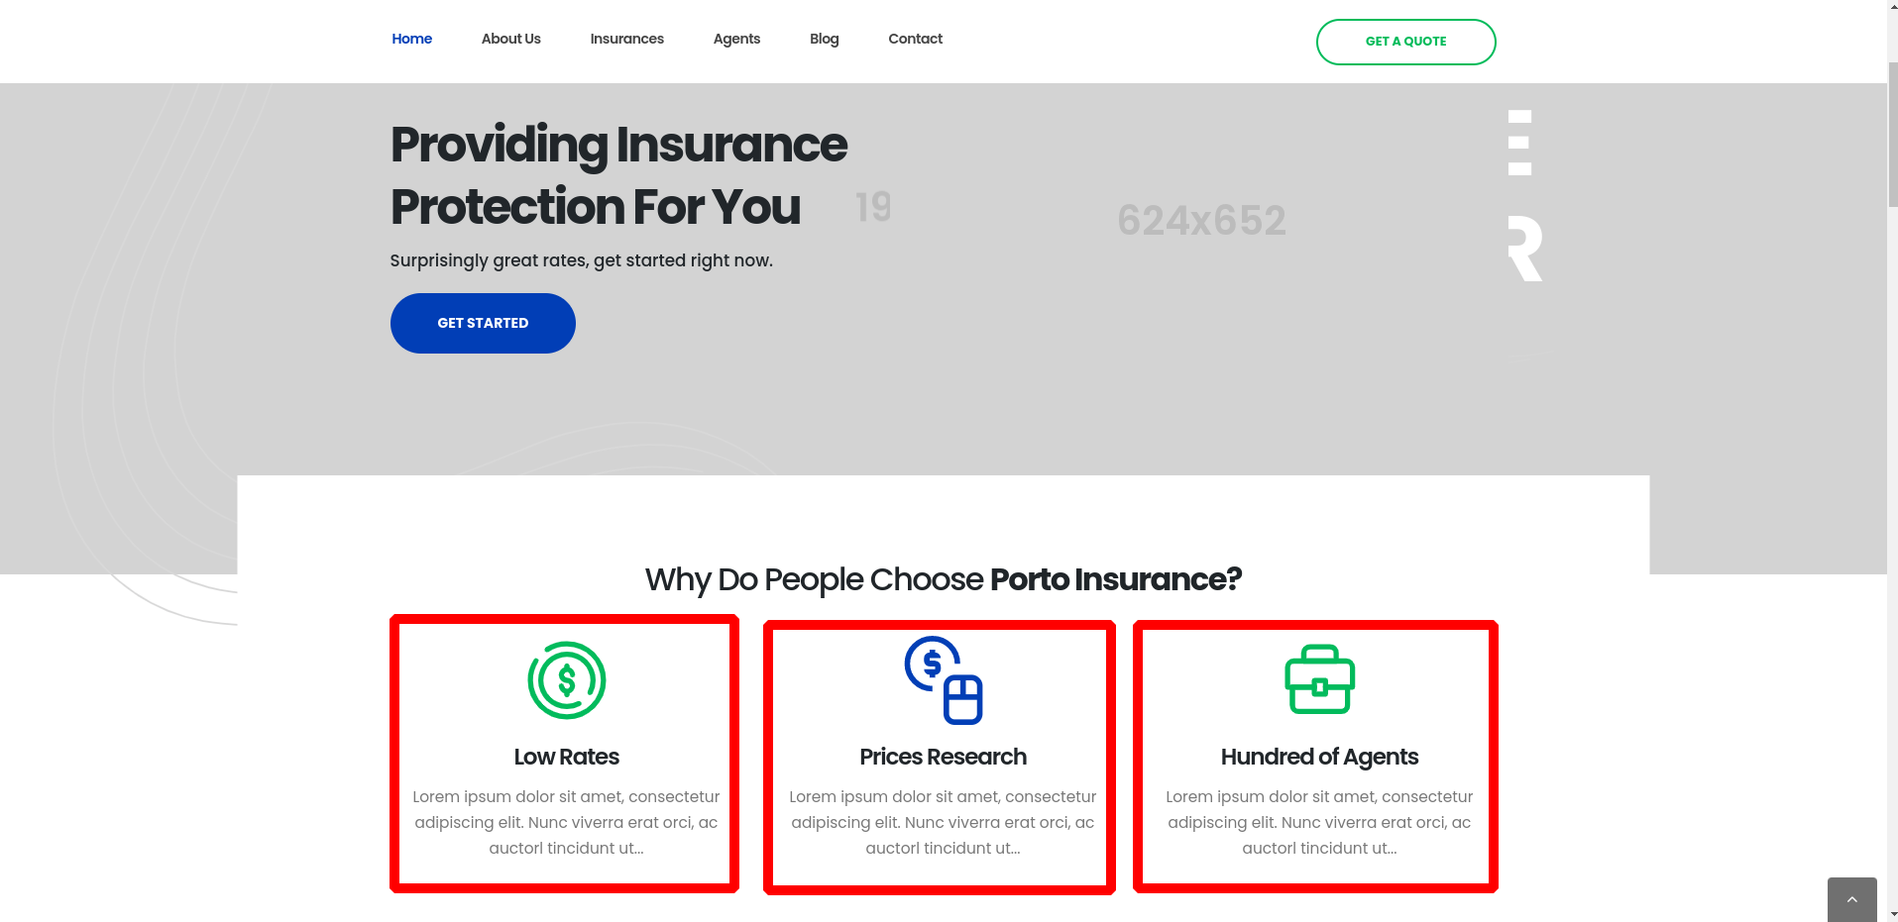This screenshot has width=1898, height=922.
Task: Click the GET STARTED button
Action: point(483,323)
